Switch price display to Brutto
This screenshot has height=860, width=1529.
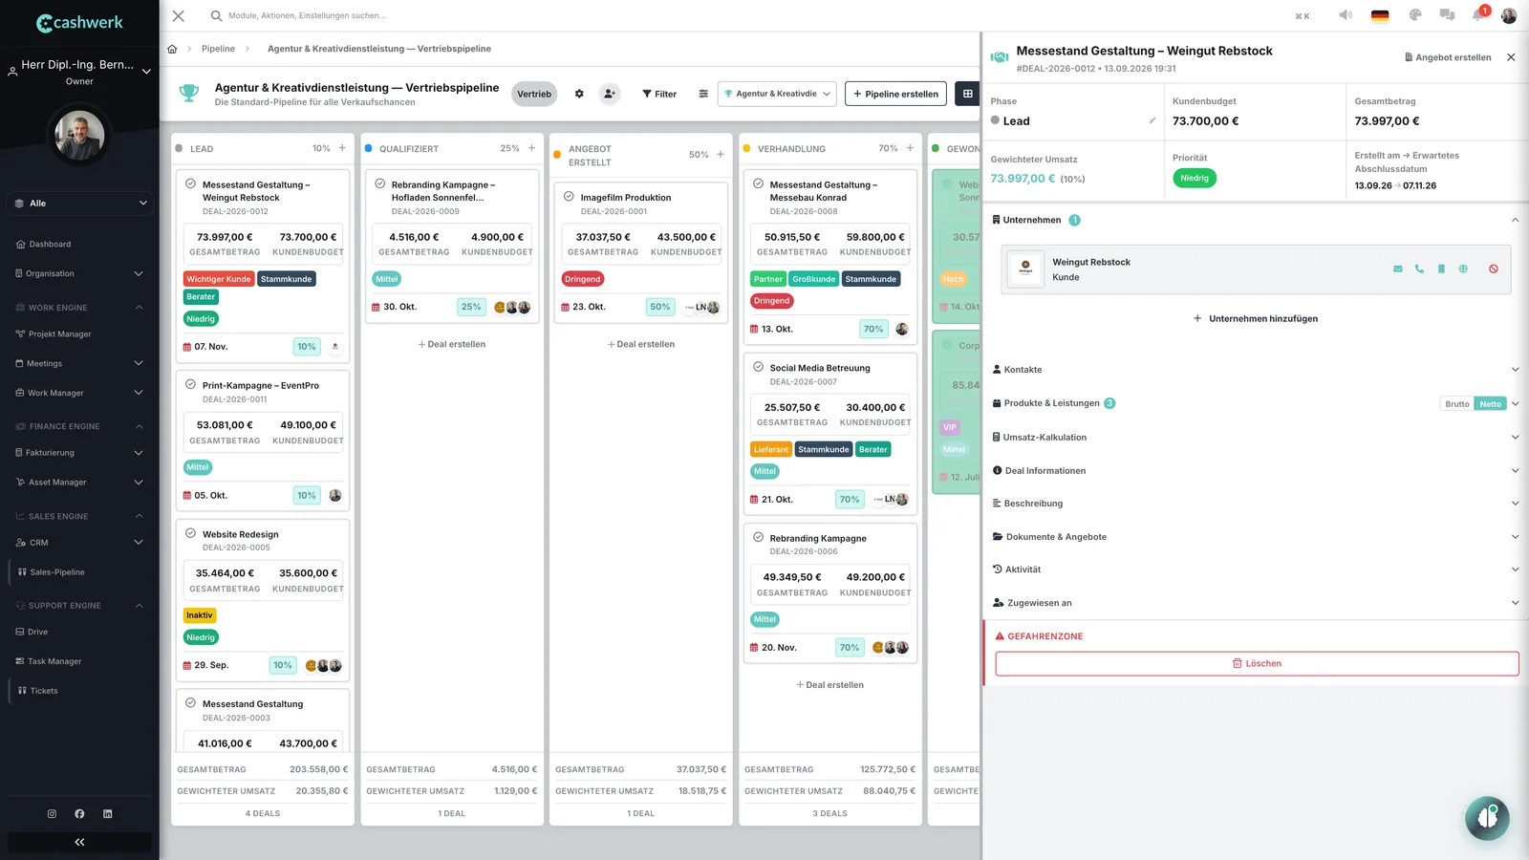[x=1457, y=404]
